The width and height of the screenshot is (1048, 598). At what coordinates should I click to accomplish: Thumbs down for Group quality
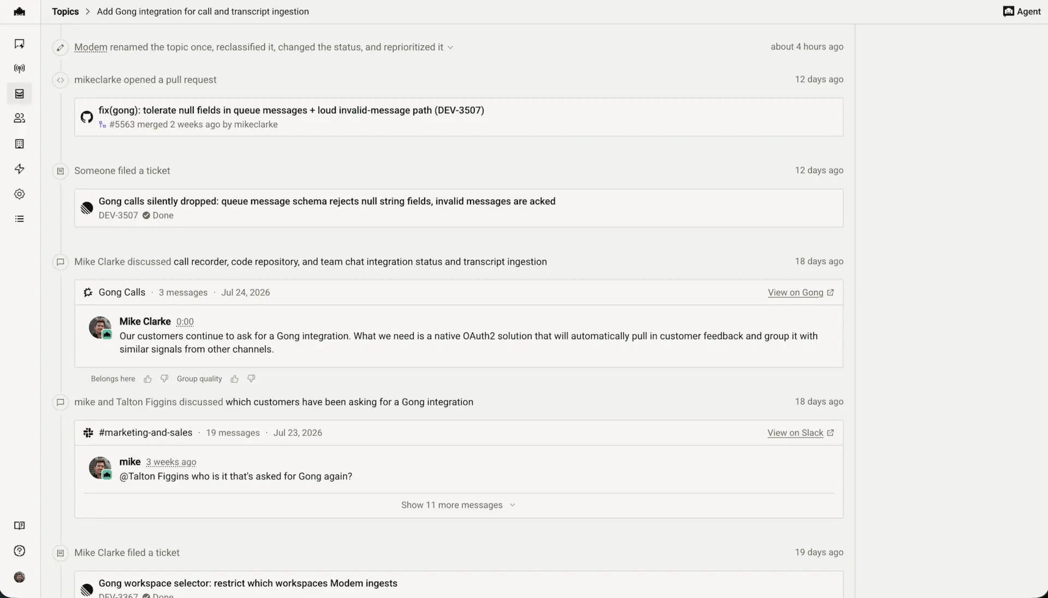pyautogui.click(x=251, y=379)
